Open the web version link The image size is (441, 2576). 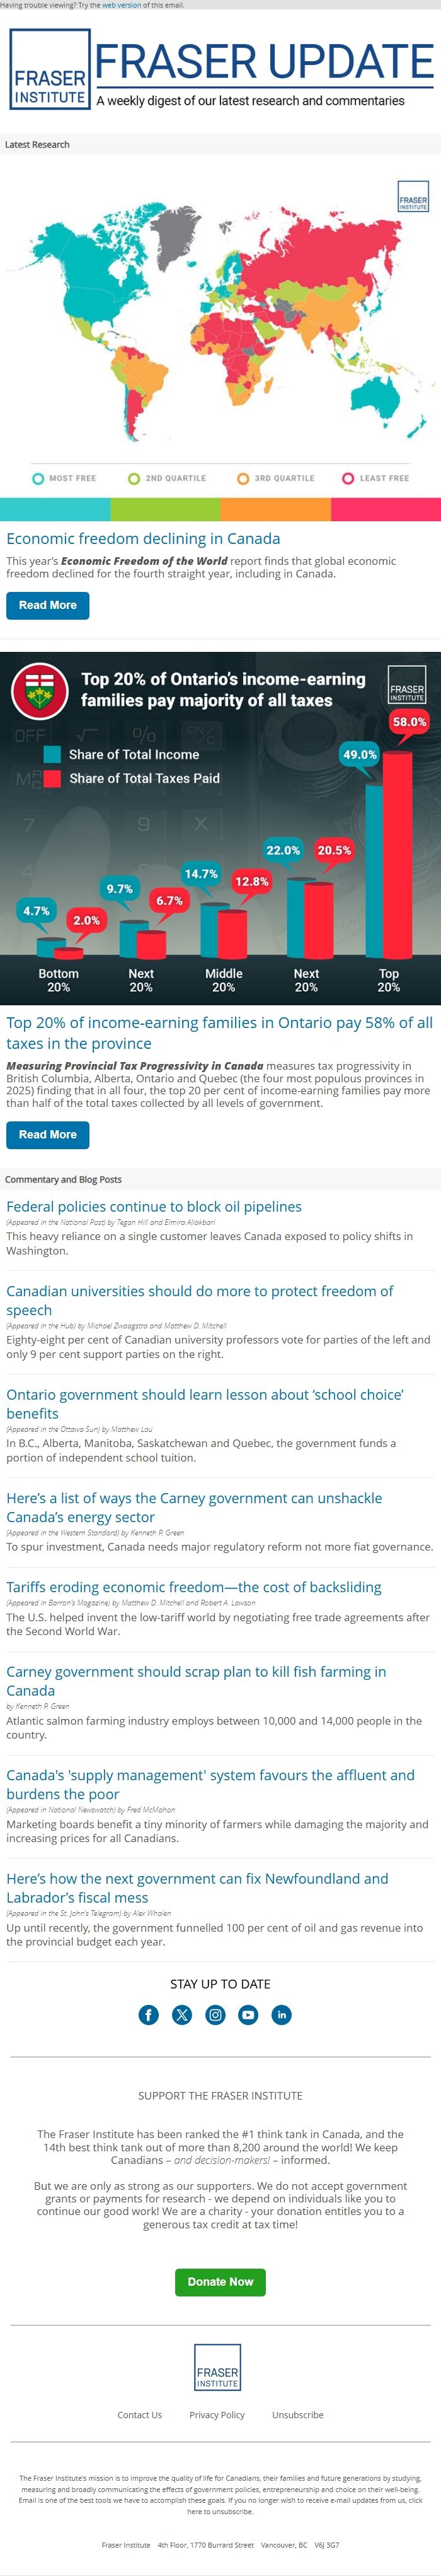(122, 5)
